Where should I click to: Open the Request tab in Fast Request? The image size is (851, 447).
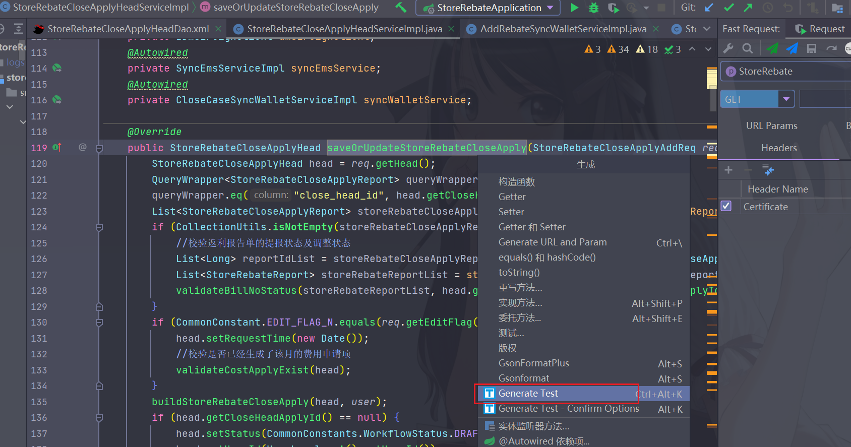820,29
